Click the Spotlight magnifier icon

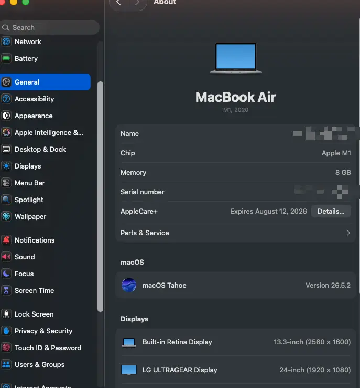click(x=6, y=200)
